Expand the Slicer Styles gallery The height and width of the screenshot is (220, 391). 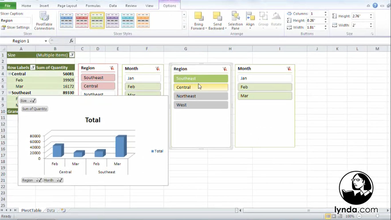(x=184, y=27)
